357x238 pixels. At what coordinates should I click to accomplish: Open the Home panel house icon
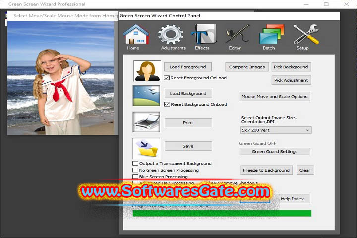[x=136, y=34]
